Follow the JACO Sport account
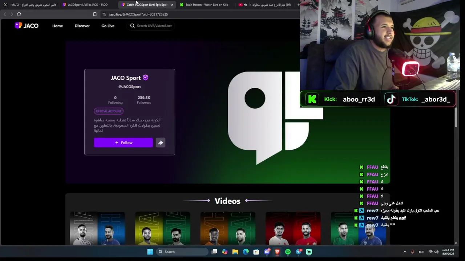This screenshot has height=261, width=465. pyautogui.click(x=124, y=143)
